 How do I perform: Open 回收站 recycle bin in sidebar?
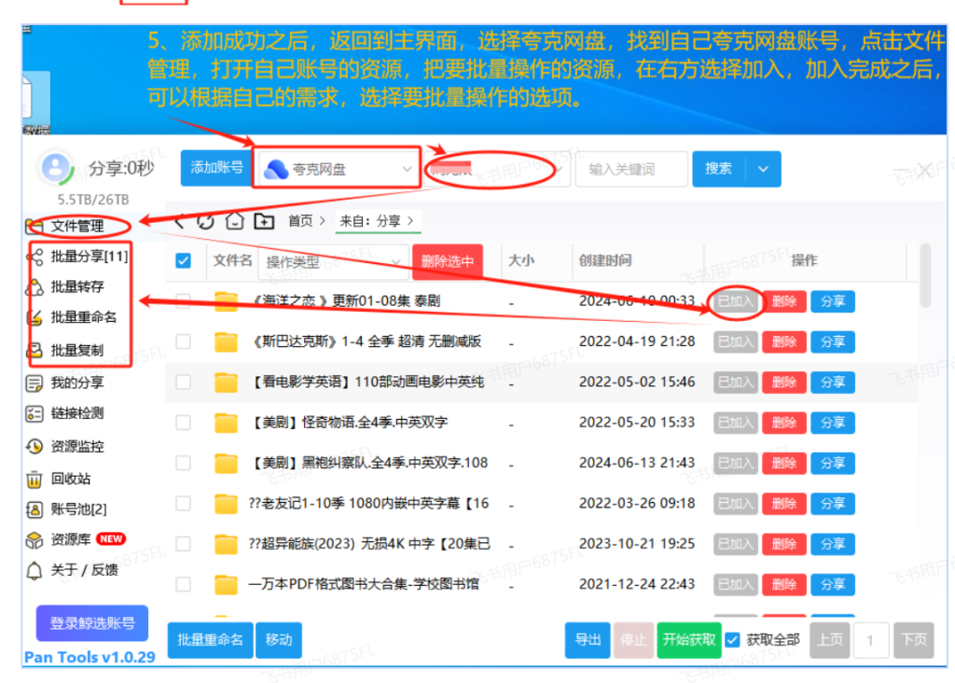70,479
